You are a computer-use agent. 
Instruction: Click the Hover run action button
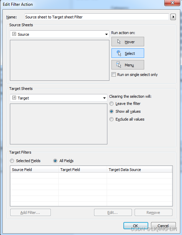click(x=128, y=42)
